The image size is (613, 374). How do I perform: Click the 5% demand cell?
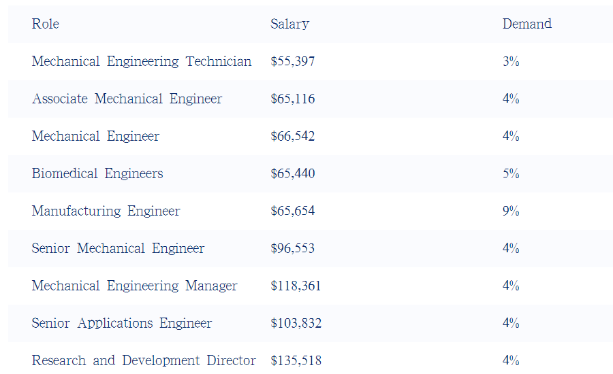coord(511,173)
